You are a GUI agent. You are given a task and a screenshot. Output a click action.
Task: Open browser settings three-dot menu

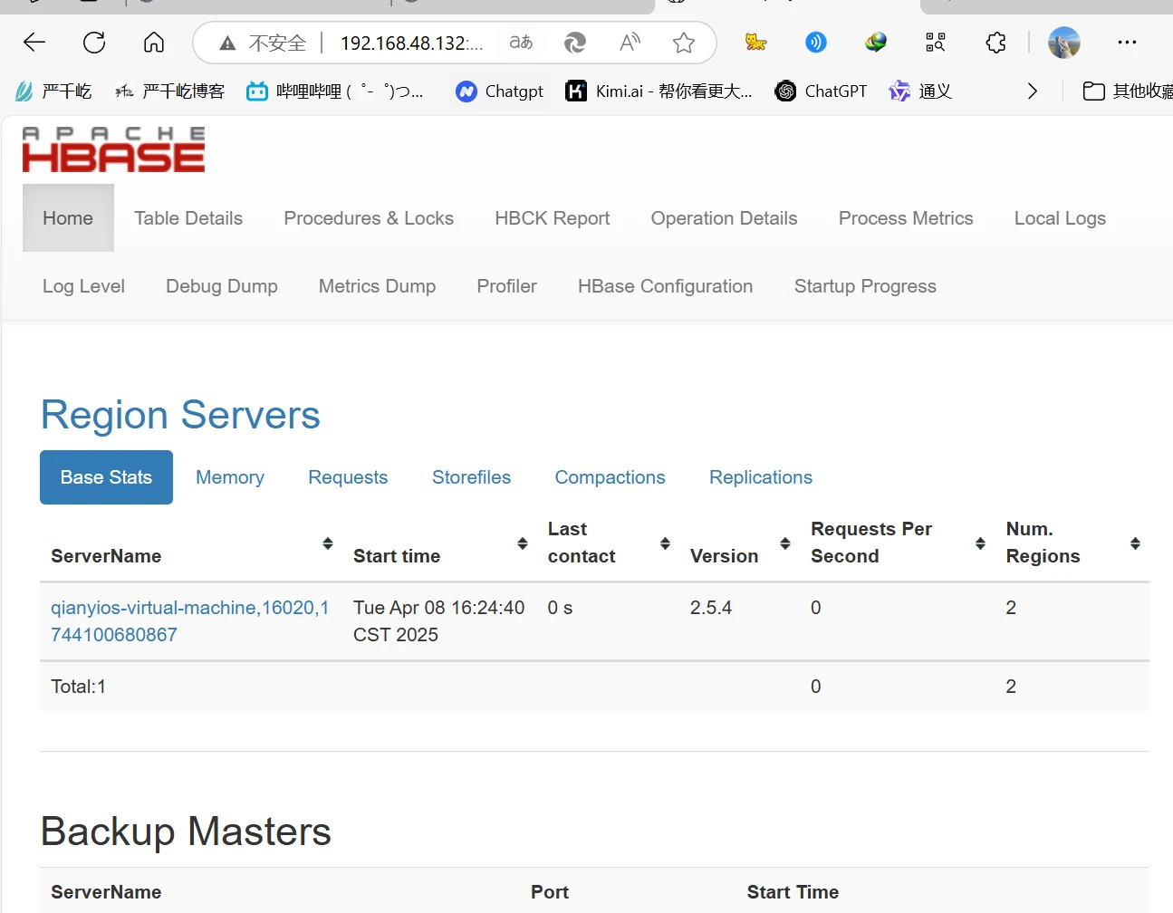pyautogui.click(x=1127, y=43)
